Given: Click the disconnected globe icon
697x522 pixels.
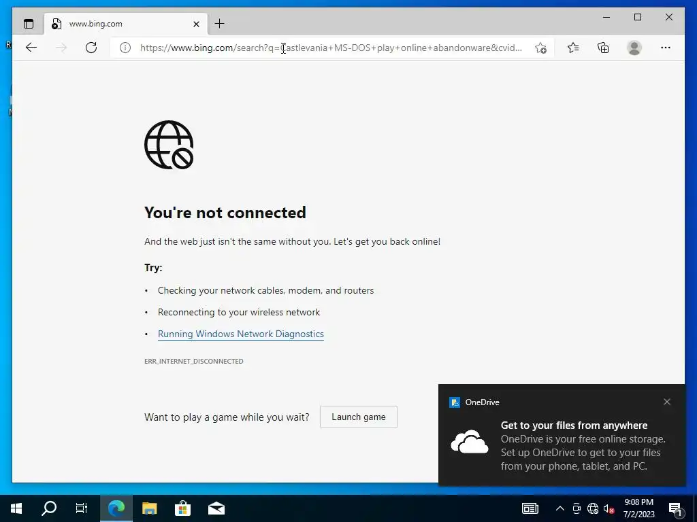Looking at the screenshot, I should 169,145.
